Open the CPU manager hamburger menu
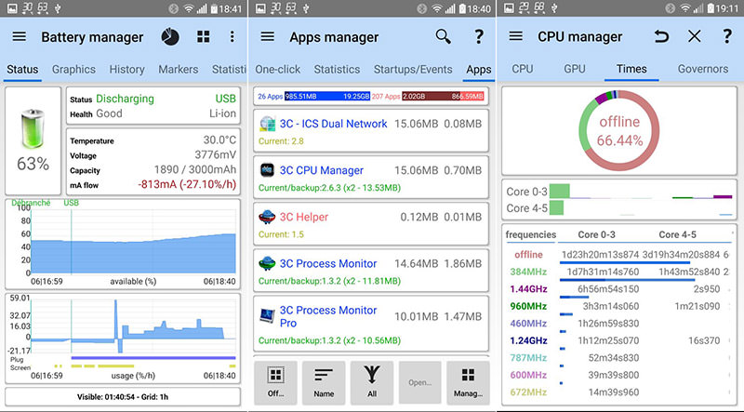 tap(516, 37)
